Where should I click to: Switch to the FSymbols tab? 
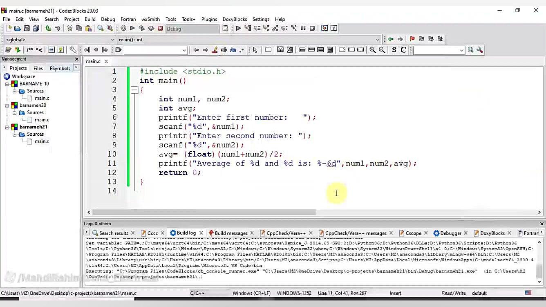pos(60,68)
